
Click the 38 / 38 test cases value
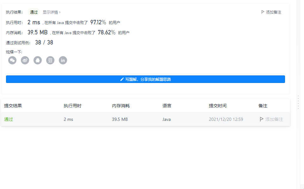tap(44, 43)
